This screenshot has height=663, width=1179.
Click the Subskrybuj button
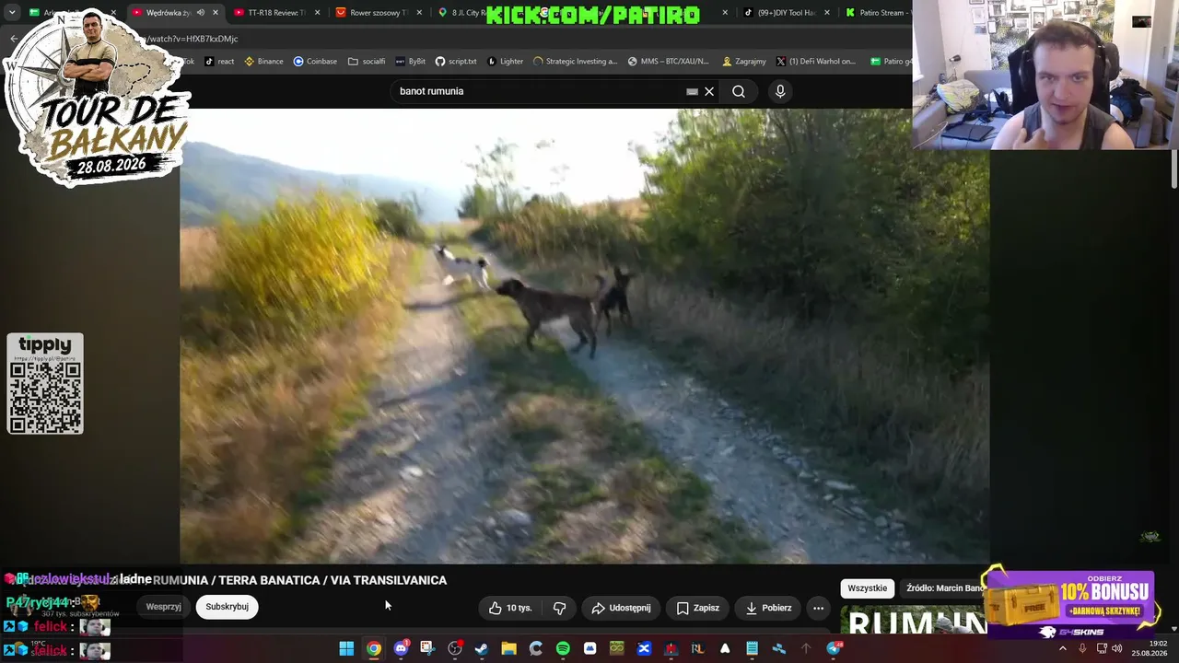tap(227, 607)
